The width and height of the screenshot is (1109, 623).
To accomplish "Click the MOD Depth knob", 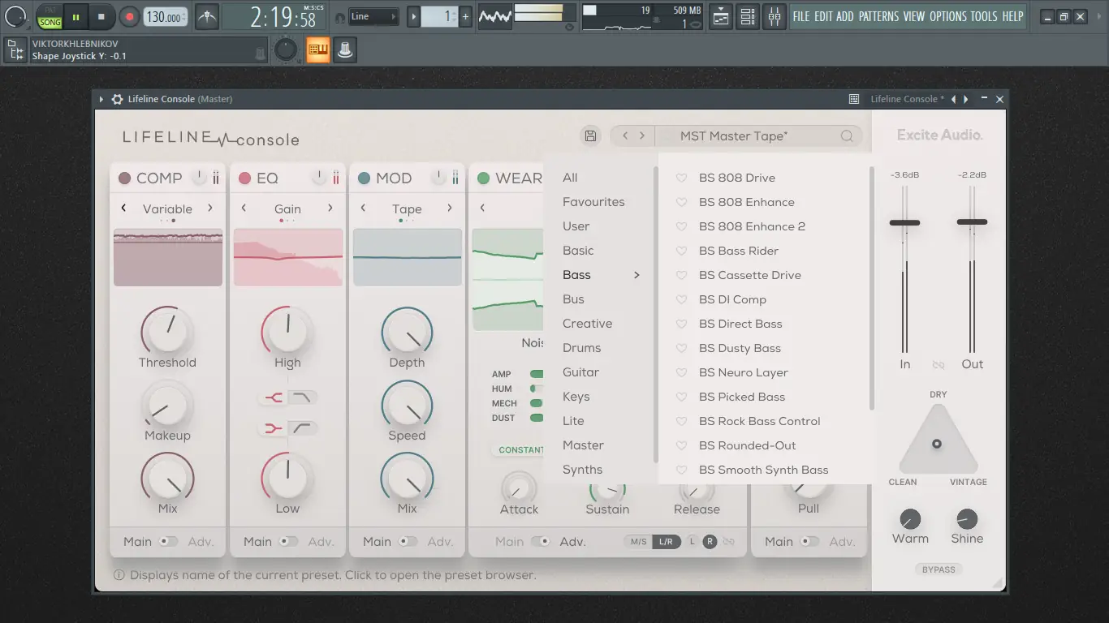I will (x=407, y=331).
